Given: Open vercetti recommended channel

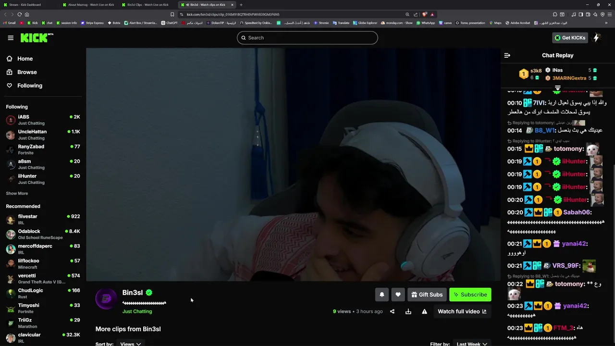Looking at the screenshot, I should 42,279.
